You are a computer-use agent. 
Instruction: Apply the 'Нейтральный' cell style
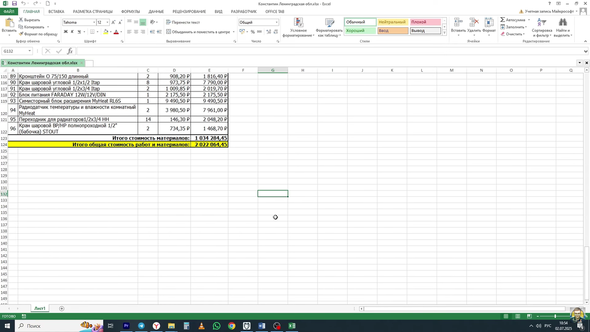click(392, 22)
